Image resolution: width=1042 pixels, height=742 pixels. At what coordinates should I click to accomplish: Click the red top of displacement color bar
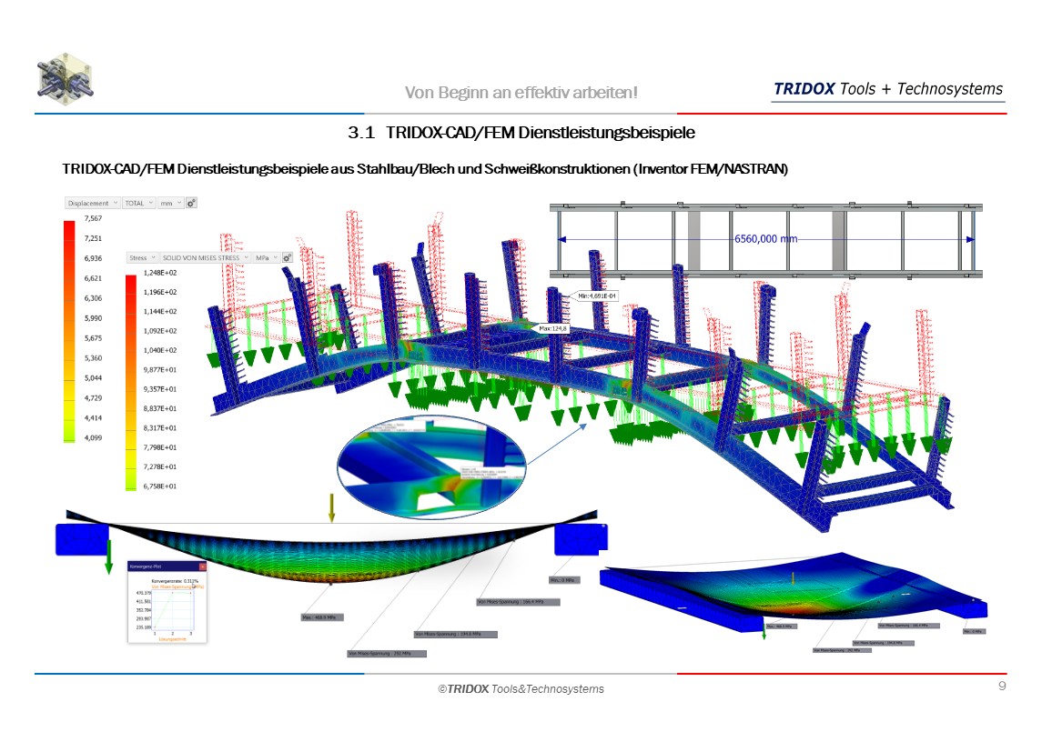[69, 227]
